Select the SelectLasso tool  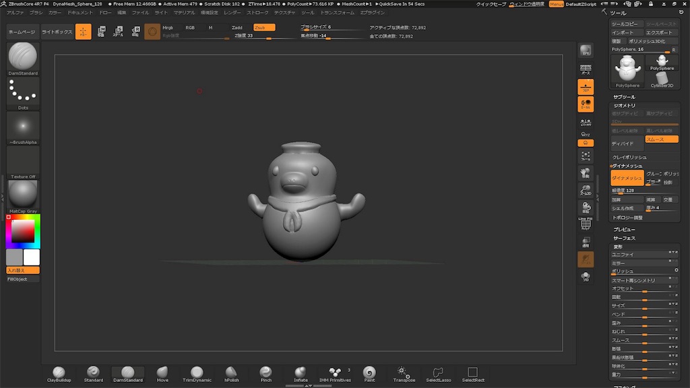point(438,375)
